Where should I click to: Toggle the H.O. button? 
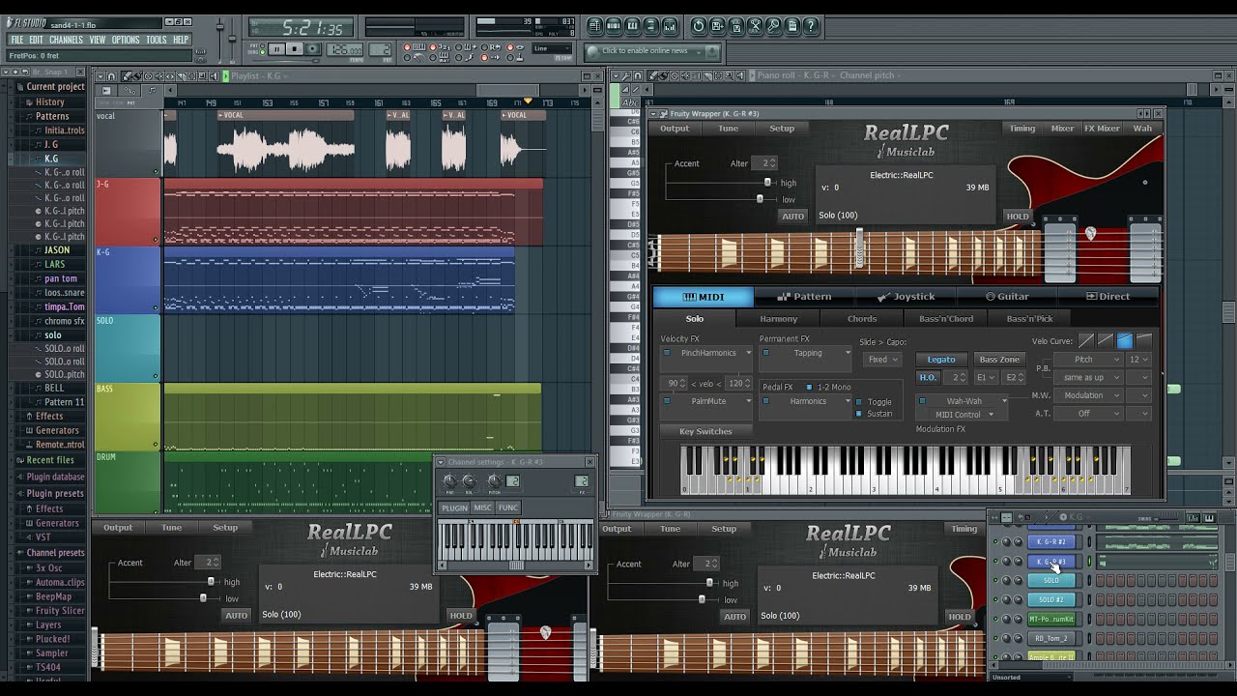pos(928,377)
